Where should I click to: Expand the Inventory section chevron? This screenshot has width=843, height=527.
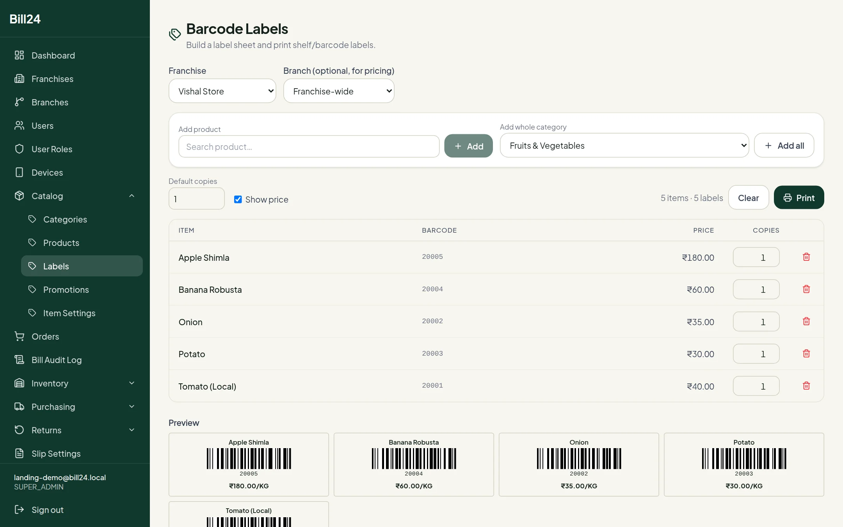coord(132,383)
